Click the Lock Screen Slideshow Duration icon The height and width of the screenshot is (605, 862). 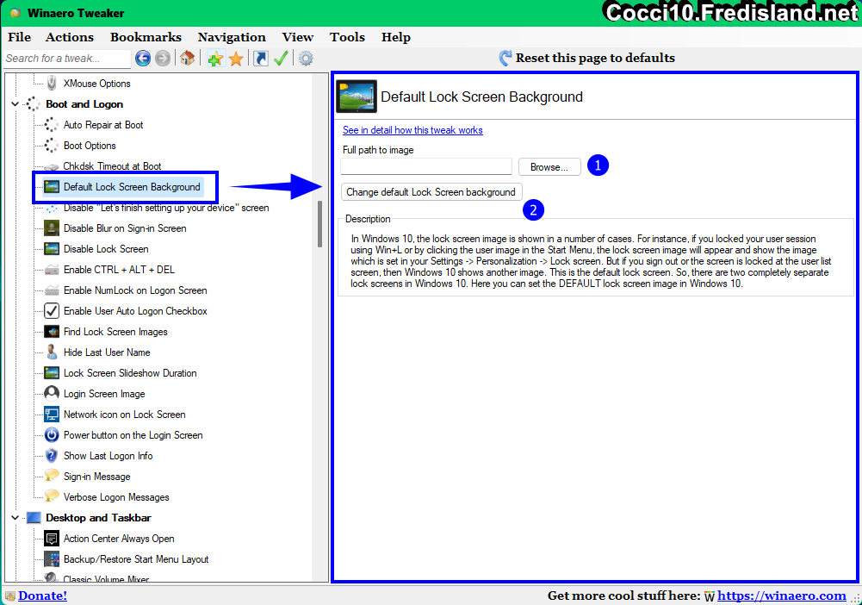pyautogui.click(x=51, y=373)
